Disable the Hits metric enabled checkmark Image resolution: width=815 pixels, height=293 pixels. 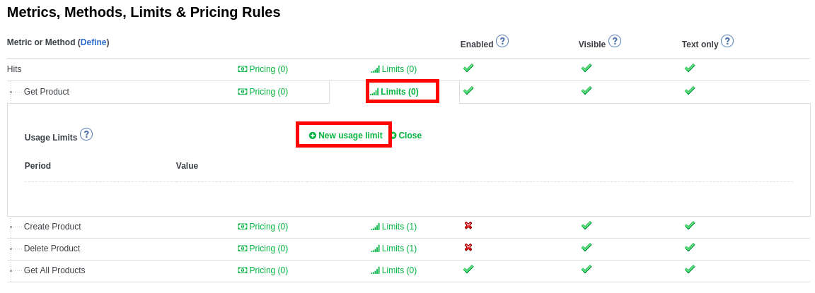[x=468, y=68]
